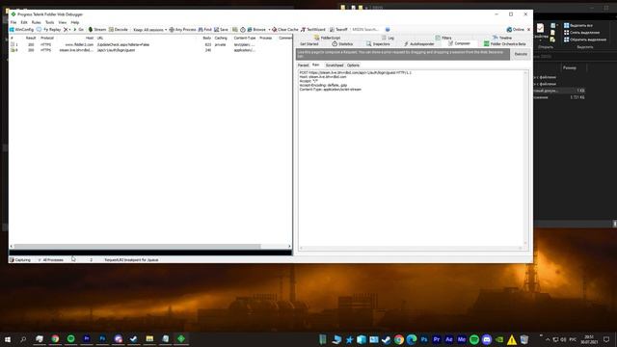
Task: Open the Keep: All sessions dropdown
Action: (x=150, y=30)
